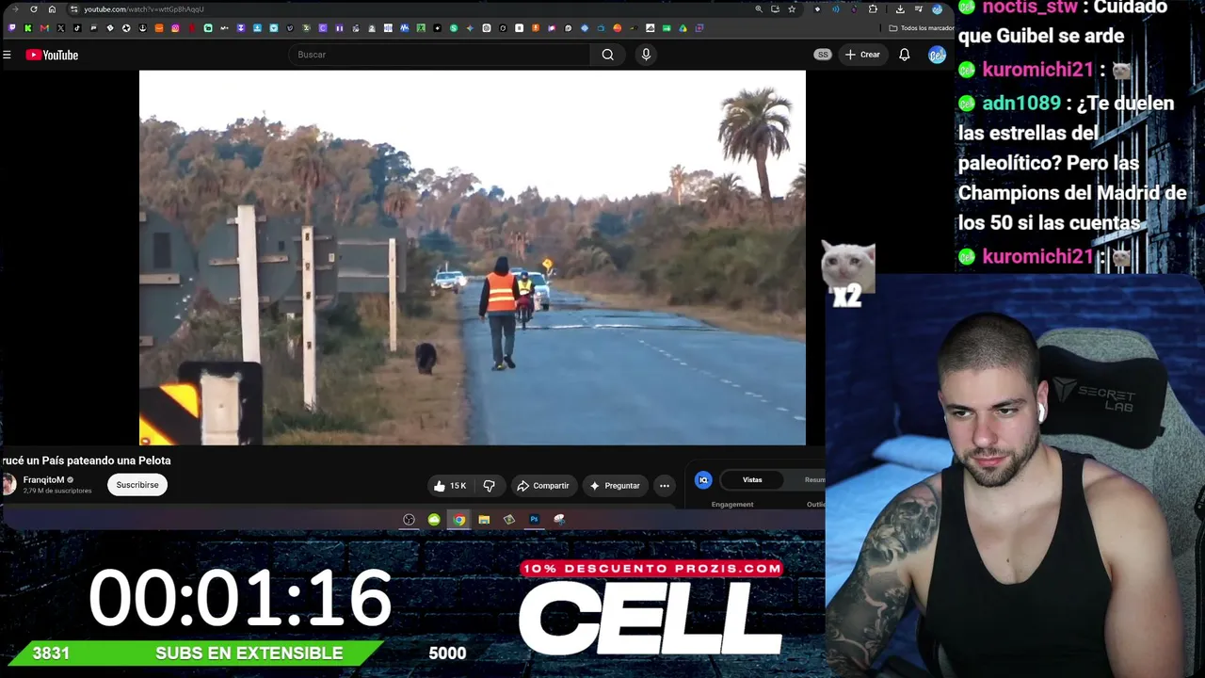Click the Compartir share button
The height and width of the screenshot is (678, 1205).
pos(543,486)
